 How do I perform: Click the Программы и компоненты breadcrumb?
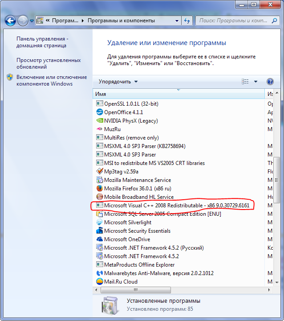[121, 21]
